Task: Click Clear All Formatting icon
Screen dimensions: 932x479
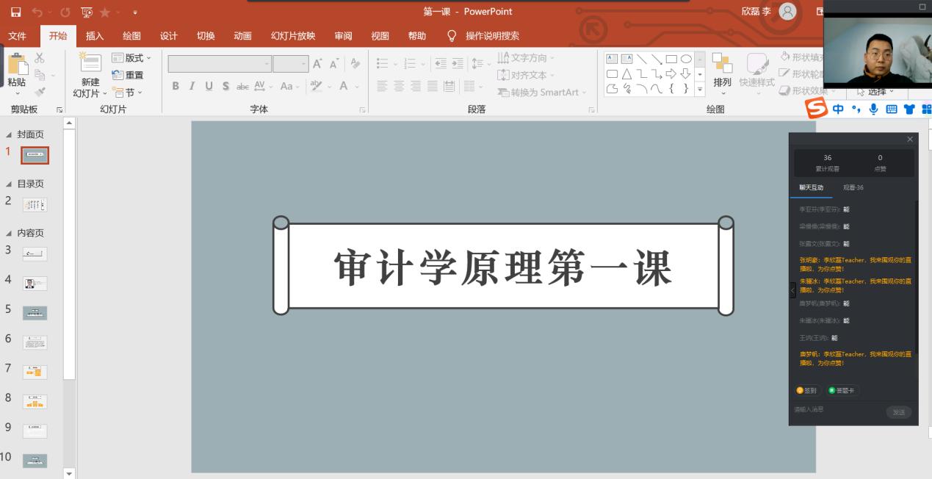Action: click(x=355, y=64)
